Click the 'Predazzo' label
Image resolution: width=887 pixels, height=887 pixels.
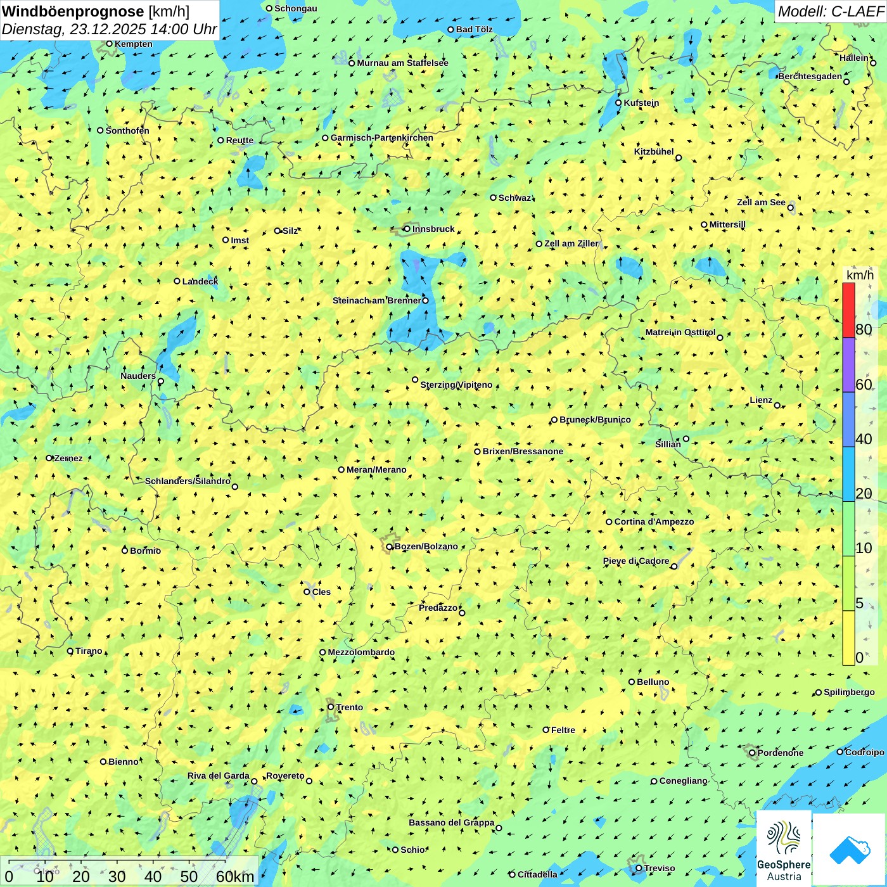pyautogui.click(x=438, y=608)
